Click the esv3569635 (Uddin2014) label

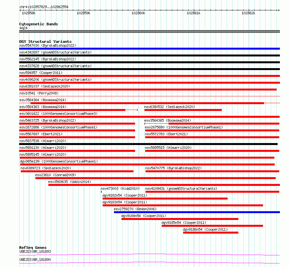69,182
